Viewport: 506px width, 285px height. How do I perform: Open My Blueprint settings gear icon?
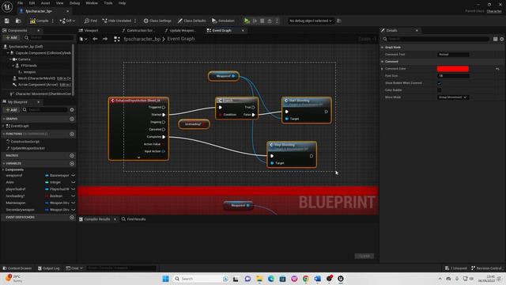[72, 110]
